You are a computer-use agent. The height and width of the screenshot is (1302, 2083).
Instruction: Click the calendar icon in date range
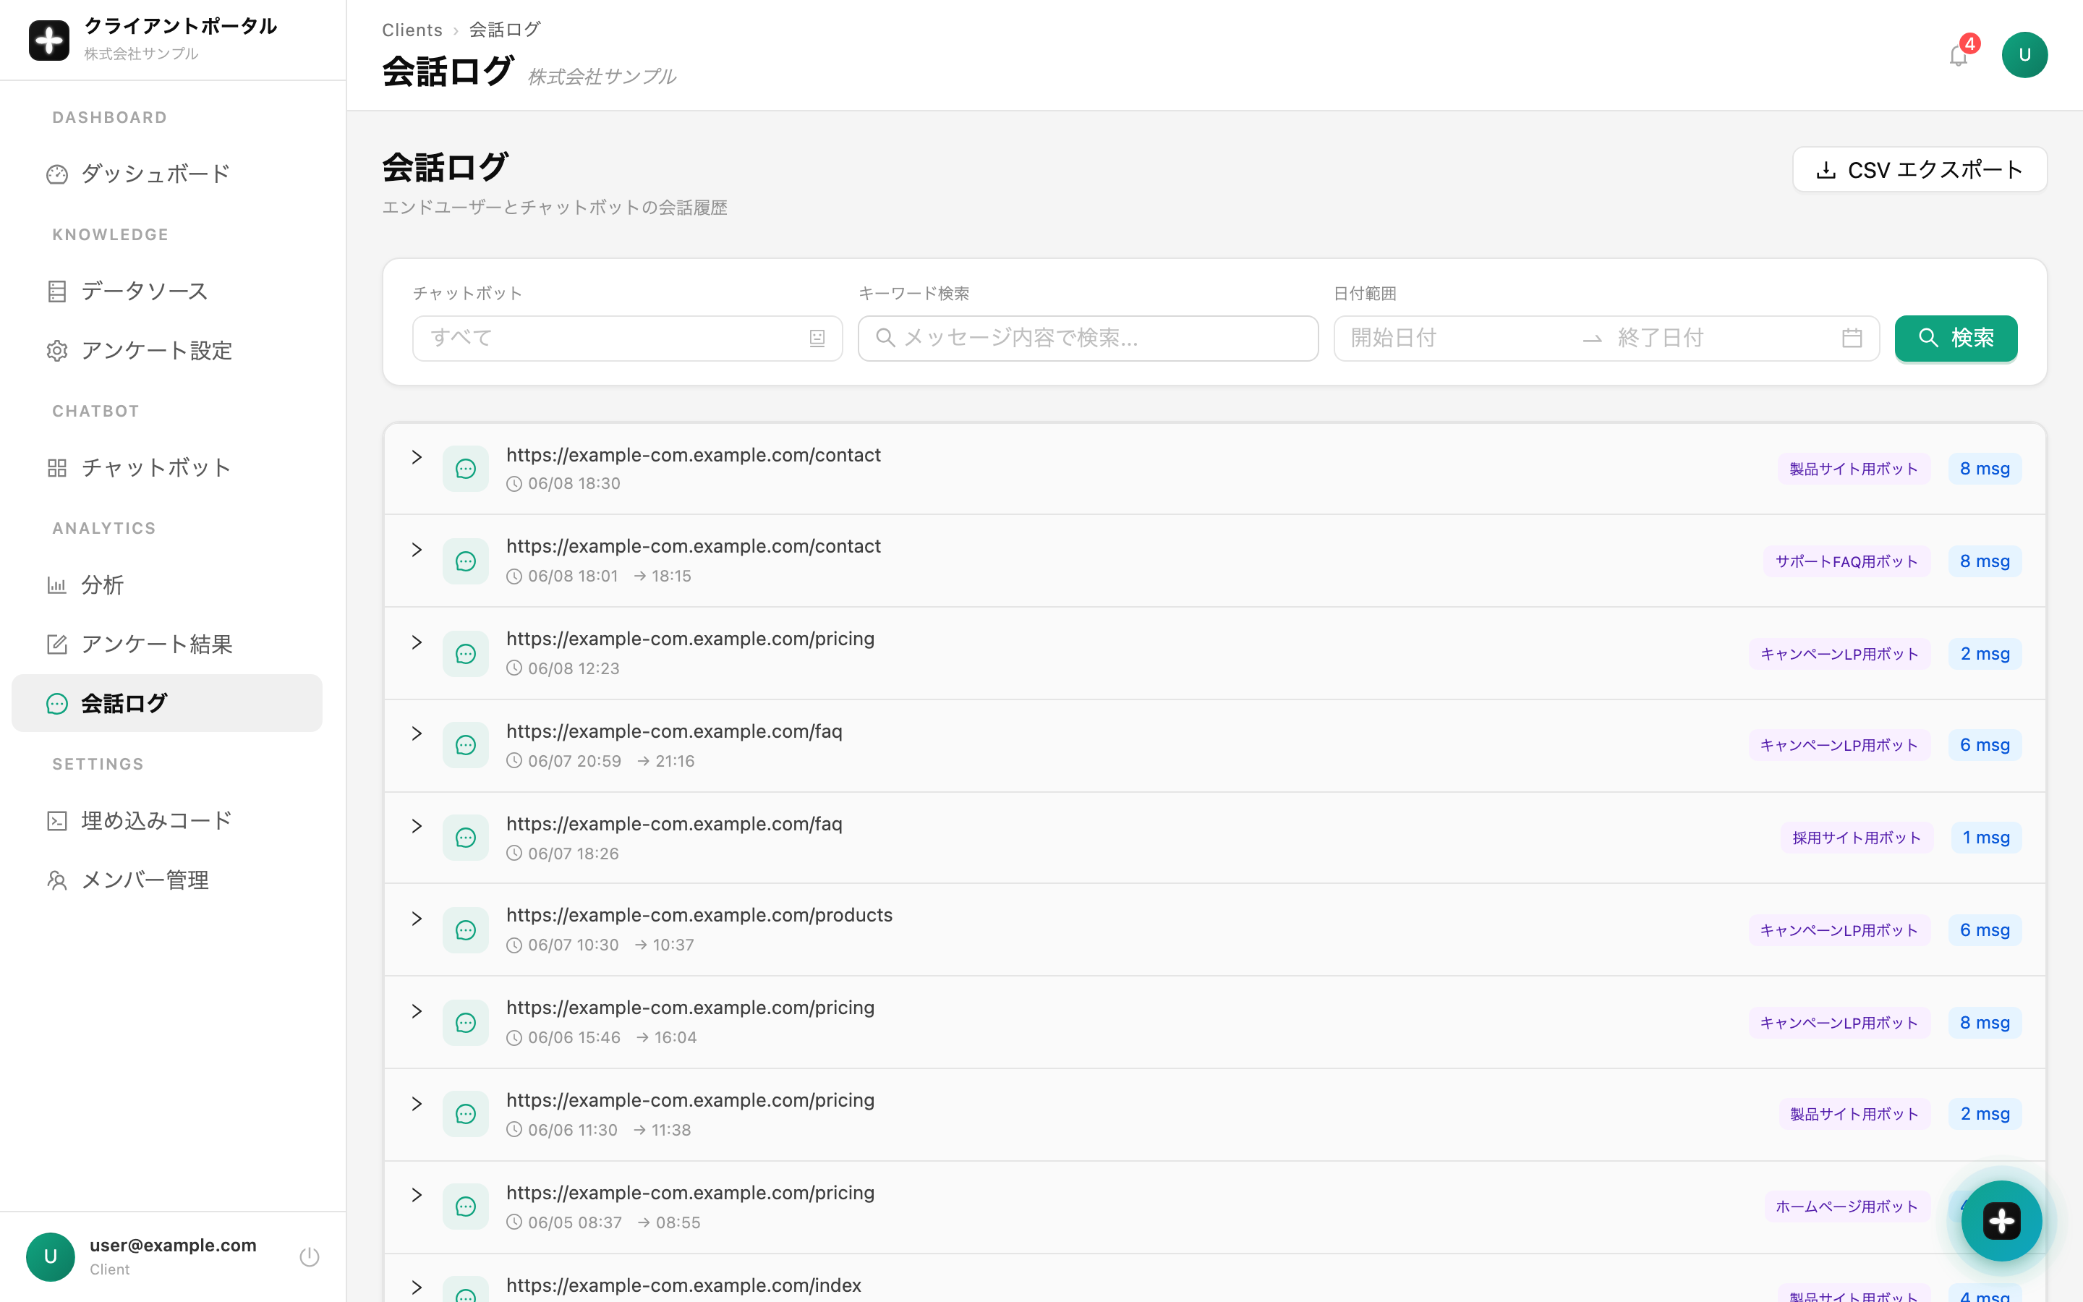click(x=1852, y=339)
